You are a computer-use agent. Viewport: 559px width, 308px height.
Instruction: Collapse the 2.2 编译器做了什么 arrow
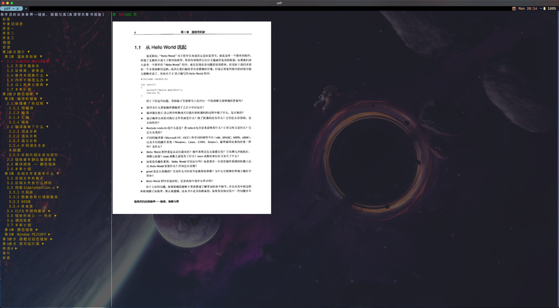pyautogui.click(x=47, y=127)
